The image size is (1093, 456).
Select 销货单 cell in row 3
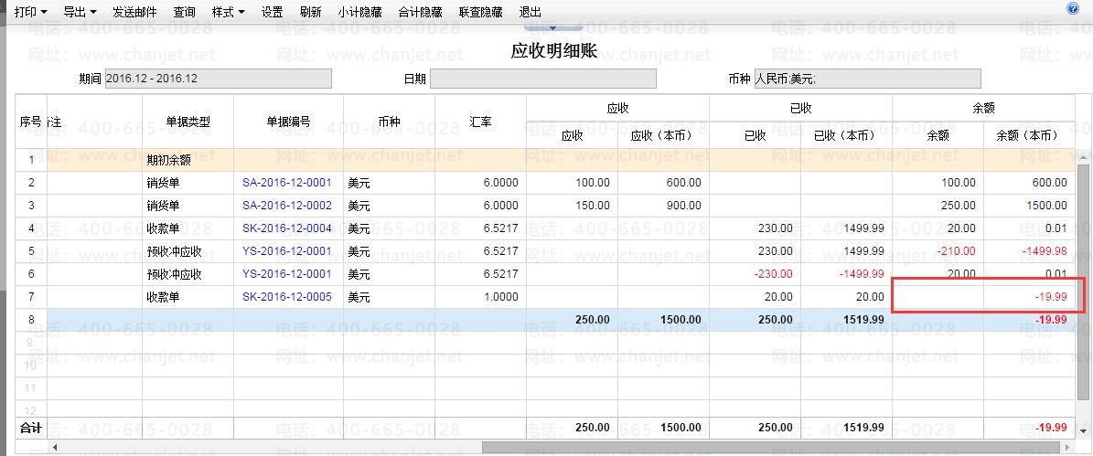coord(188,206)
